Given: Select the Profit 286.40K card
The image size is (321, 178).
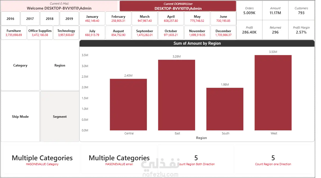Looking at the screenshot, I should pos(249,30).
